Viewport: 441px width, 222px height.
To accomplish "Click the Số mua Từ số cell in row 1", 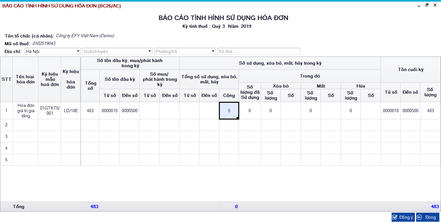I will click(150, 111).
